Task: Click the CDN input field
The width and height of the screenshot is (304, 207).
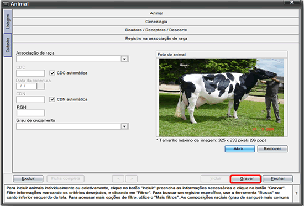Action: click(30, 100)
